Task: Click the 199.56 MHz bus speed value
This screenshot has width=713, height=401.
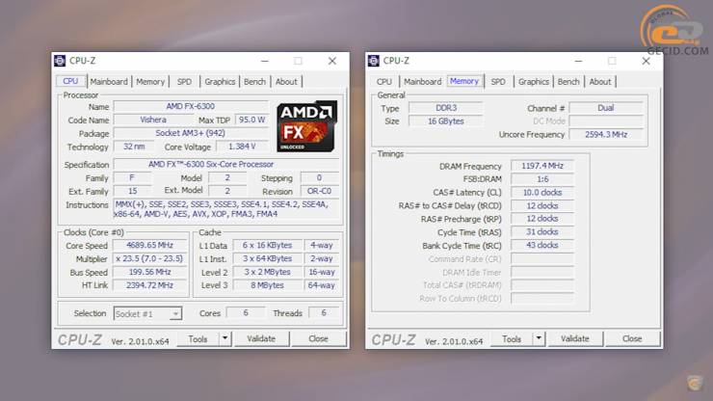Action: click(149, 272)
